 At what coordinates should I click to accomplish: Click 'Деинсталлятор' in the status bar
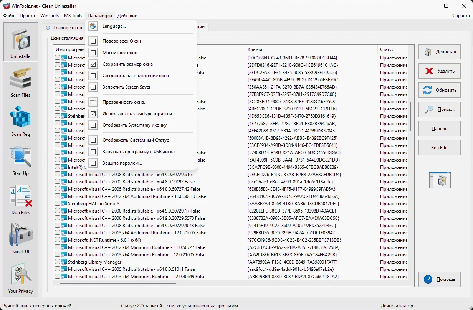tap(397, 306)
